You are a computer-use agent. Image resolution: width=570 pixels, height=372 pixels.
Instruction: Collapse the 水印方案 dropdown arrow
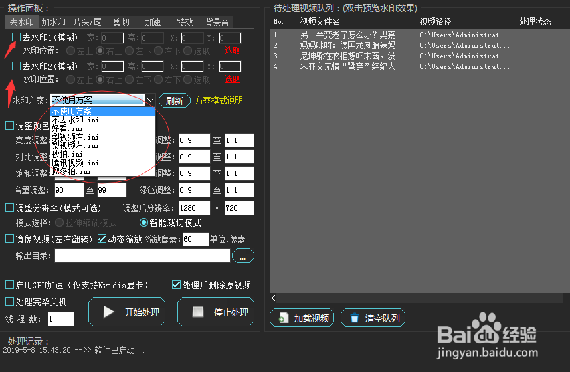coord(151,100)
